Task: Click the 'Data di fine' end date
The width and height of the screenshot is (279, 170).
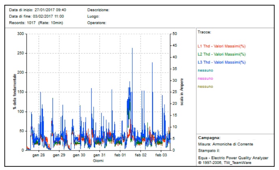Action: 36,16
